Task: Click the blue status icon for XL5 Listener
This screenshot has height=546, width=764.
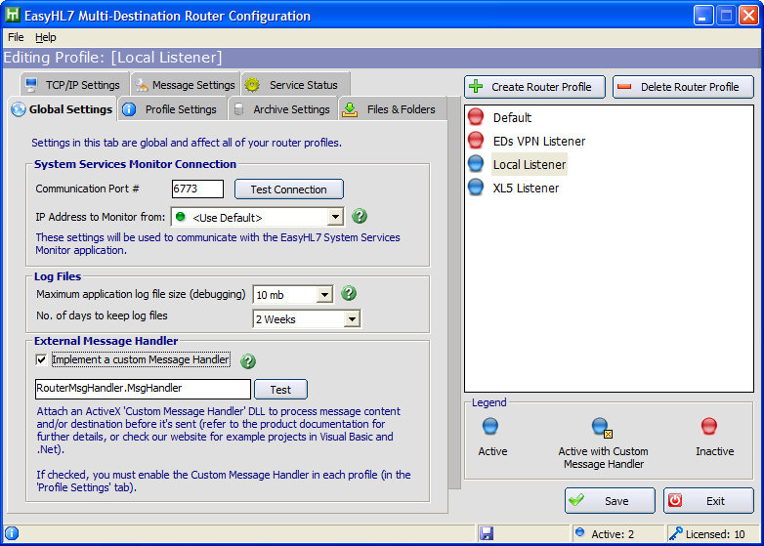Action: click(476, 187)
